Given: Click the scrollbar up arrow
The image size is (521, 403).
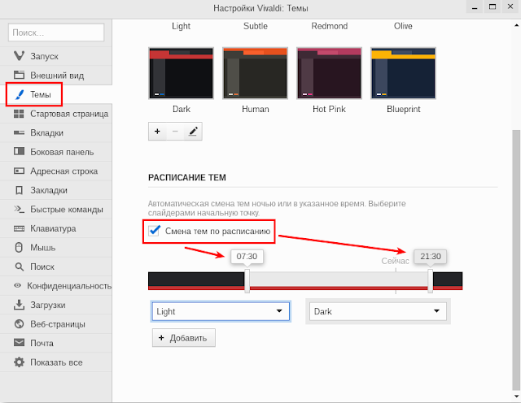Looking at the screenshot, I should click(x=516, y=25).
